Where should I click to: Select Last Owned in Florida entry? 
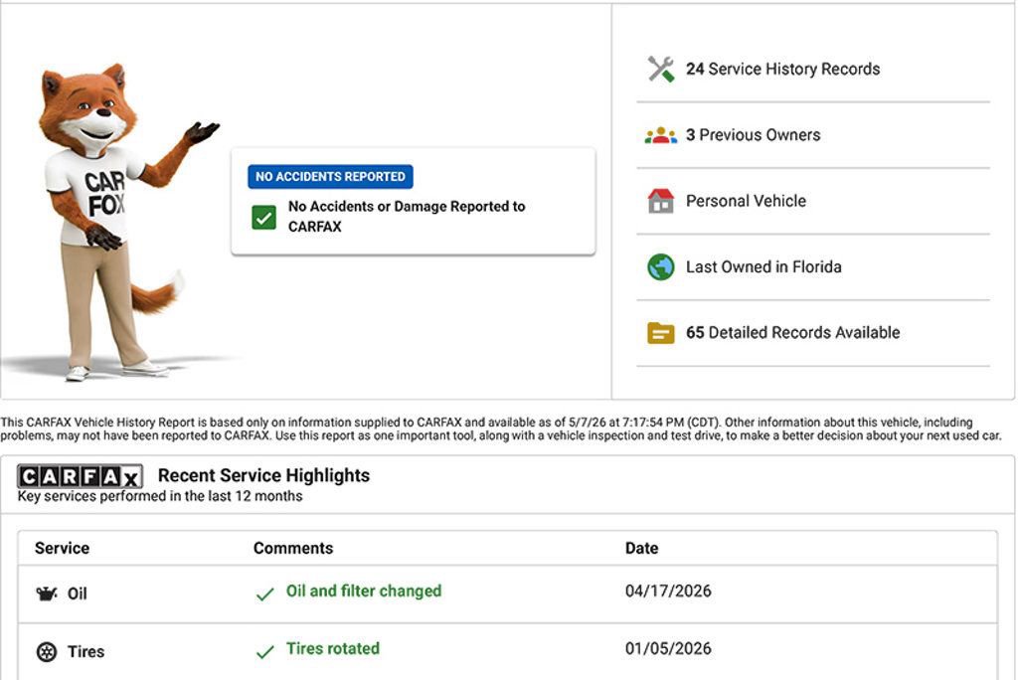coord(763,267)
